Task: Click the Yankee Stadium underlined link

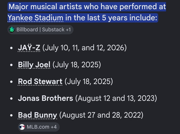Action: coord(35,18)
